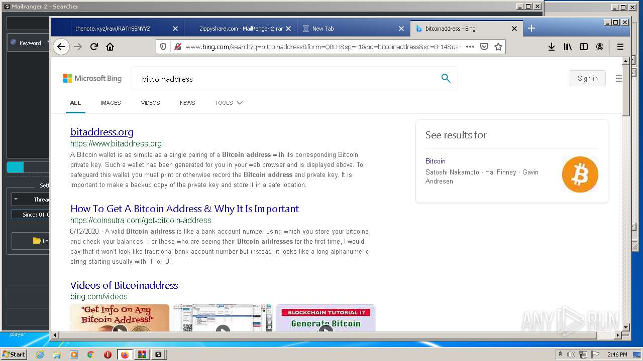This screenshot has width=643, height=361.
Task: Click the Bing search magnifier icon
Action: coord(446,78)
